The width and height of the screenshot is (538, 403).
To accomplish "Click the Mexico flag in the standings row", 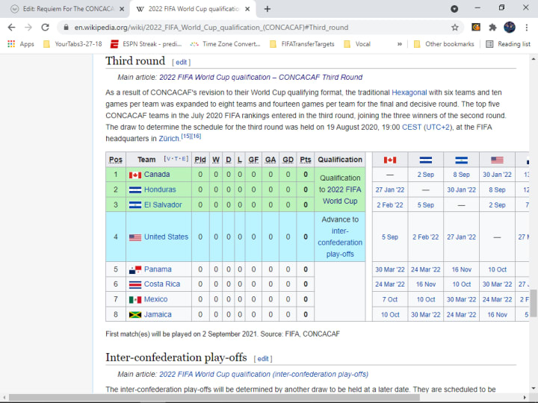I will (x=135, y=300).
